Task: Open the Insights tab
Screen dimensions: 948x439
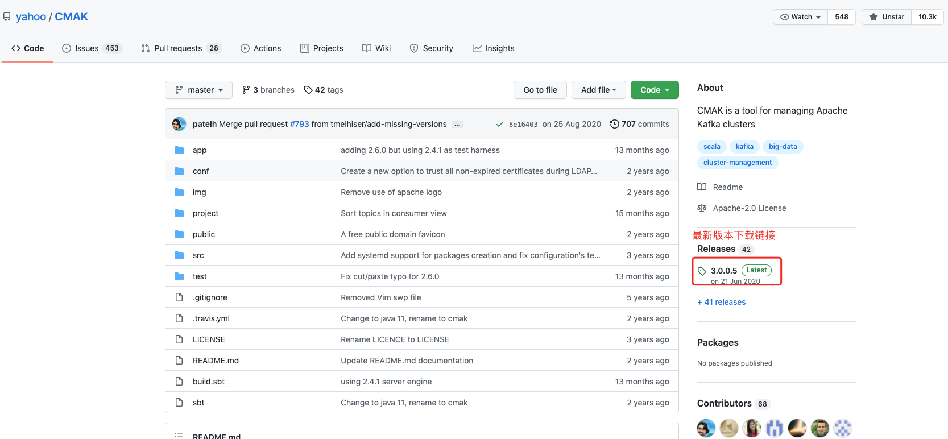Action: [x=494, y=48]
